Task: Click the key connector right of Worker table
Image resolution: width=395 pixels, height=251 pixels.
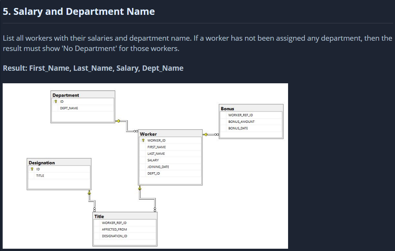Action: point(205,134)
